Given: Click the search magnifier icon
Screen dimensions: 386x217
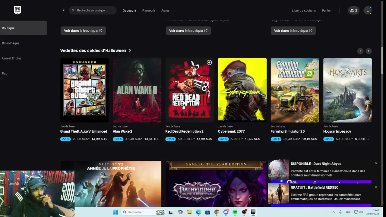Looking at the screenshot, I should point(73,11).
